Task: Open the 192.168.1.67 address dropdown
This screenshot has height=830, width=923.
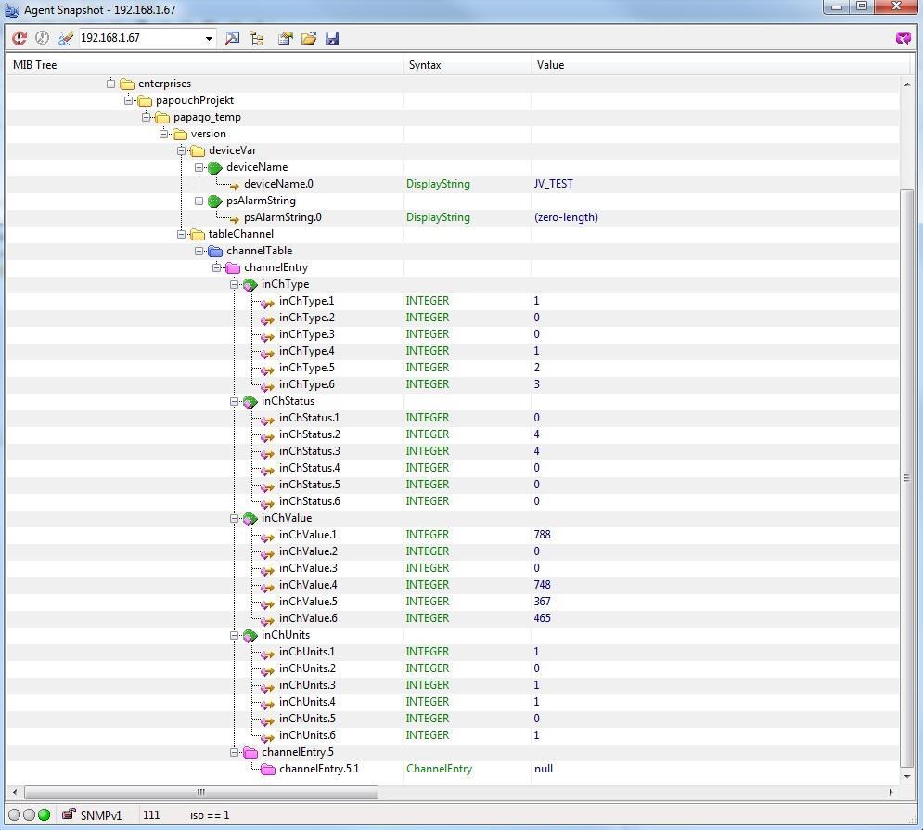Action: click(209, 38)
